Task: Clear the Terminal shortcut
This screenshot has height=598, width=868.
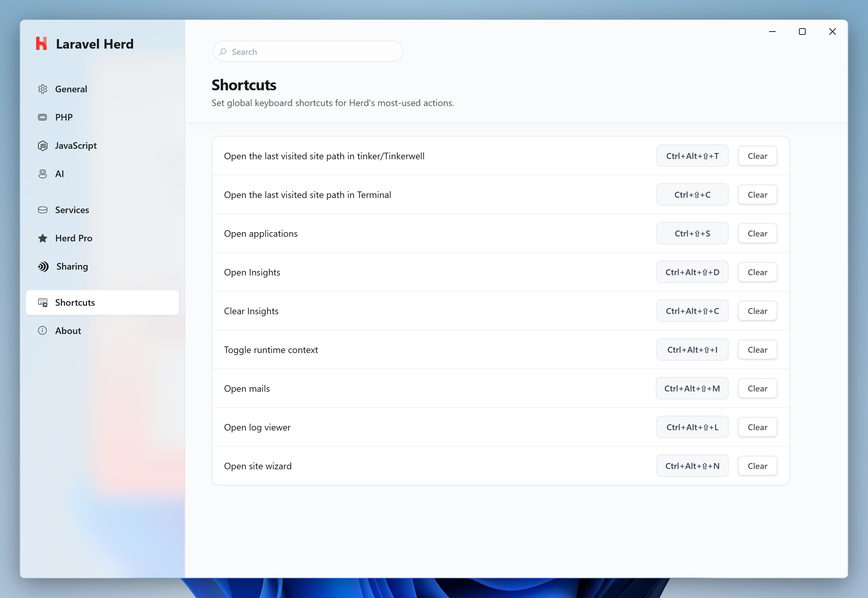Action: (757, 194)
